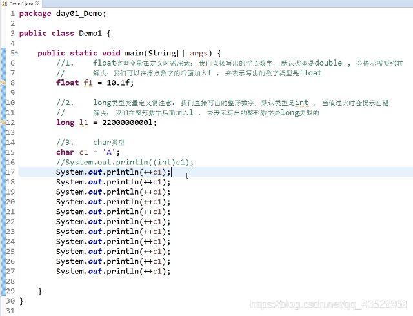The image size is (413, 316).
Task: Click the 'args' parameter name
Action: tap(199, 53)
